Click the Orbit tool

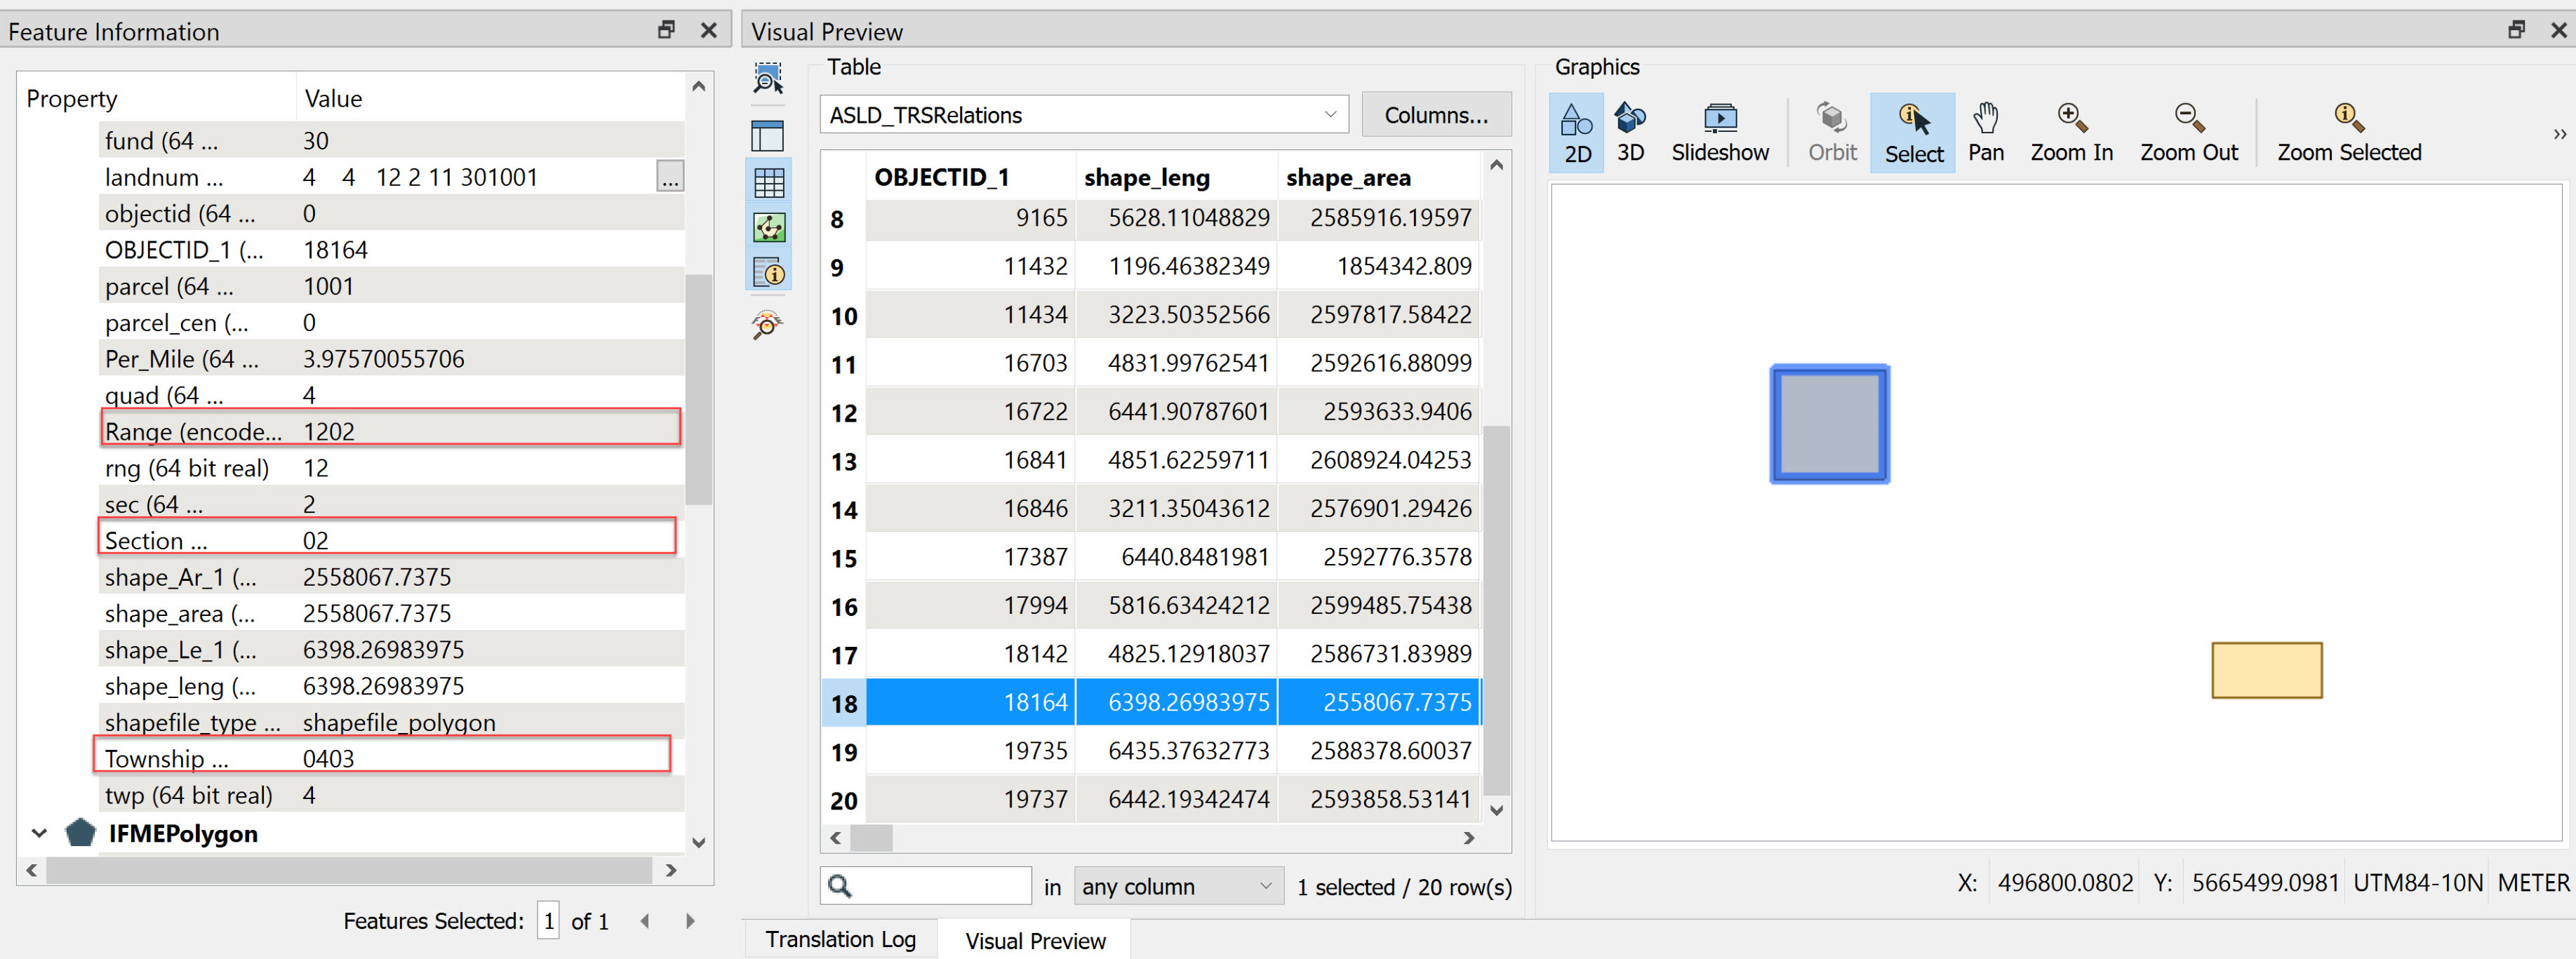[x=1832, y=133]
